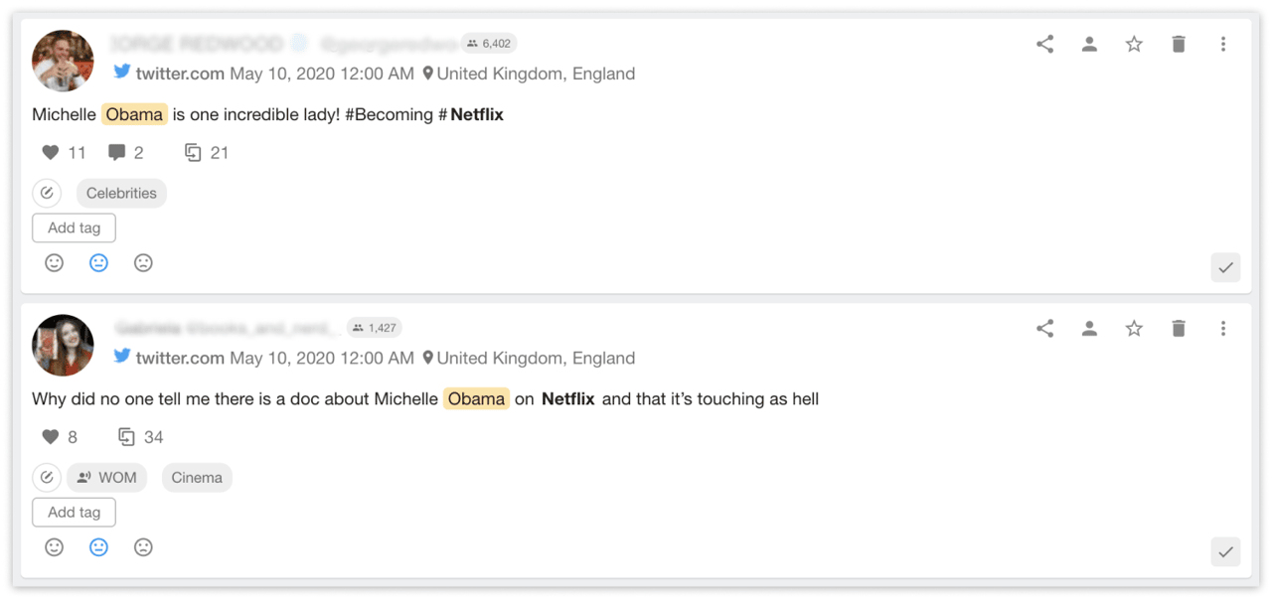Open more options menu for first mention

pyautogui.click(x=1223, y=44)
